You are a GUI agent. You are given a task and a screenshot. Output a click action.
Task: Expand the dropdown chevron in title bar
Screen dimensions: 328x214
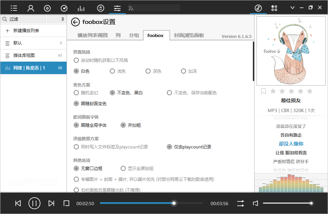point(293,8)
